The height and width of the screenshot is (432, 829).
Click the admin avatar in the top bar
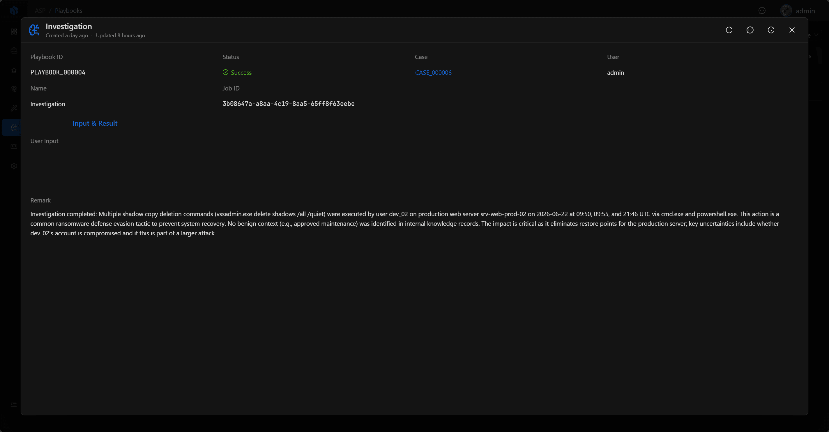786,10
